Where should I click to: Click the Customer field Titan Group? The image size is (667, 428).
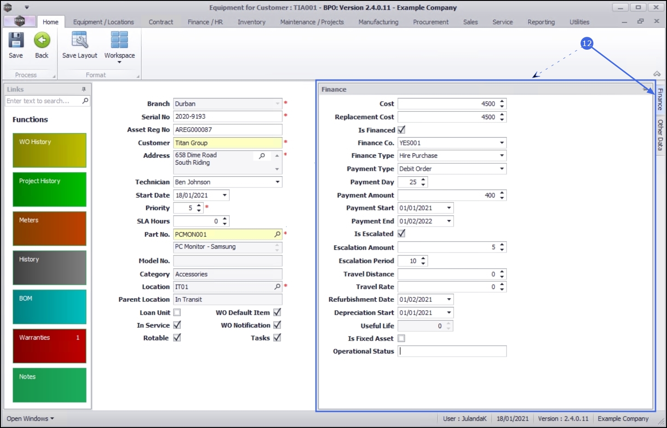tap(228, 143)
